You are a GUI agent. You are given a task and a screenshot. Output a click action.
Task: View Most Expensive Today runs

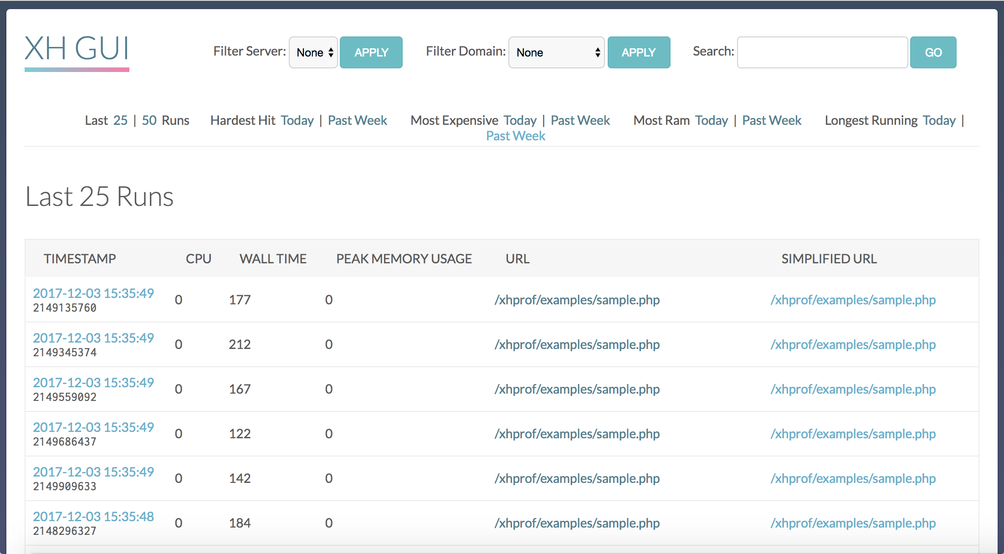(x=520, y=120)
